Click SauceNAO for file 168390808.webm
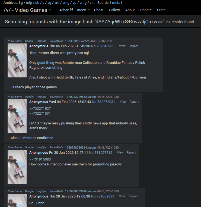Image resolution: width=201 pixels, height=207 pixels. click(56, 41)
